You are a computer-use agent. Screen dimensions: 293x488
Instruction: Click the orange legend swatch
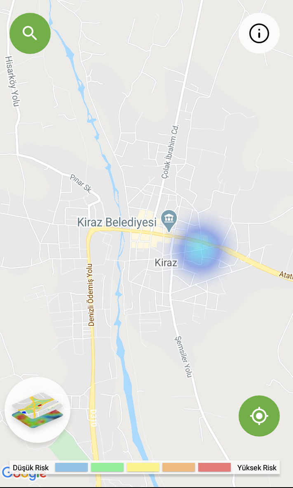178,467
